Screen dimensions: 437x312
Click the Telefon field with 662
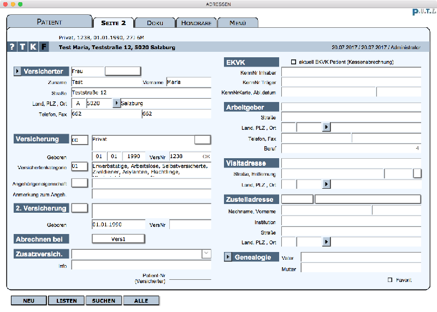(107, 114)
